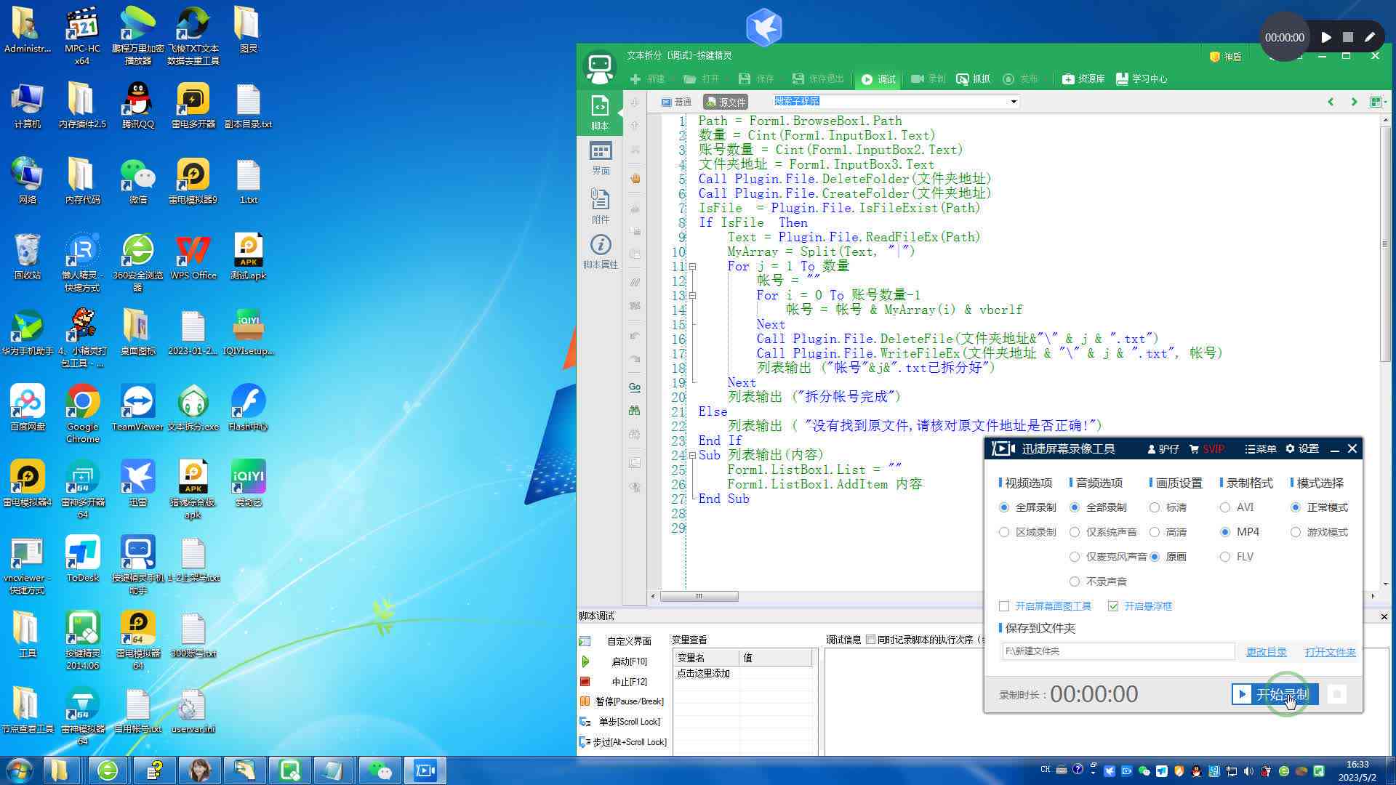Toggle全屏录制 full screen recording option

tap(1004, 506)
